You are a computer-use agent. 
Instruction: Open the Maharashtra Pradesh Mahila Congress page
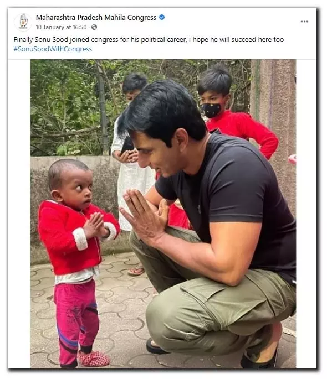click(96, 17)
